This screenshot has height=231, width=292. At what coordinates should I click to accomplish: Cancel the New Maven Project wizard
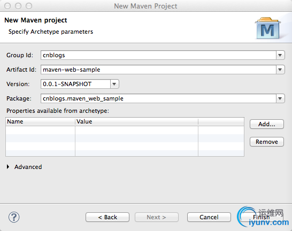(209, 217)
